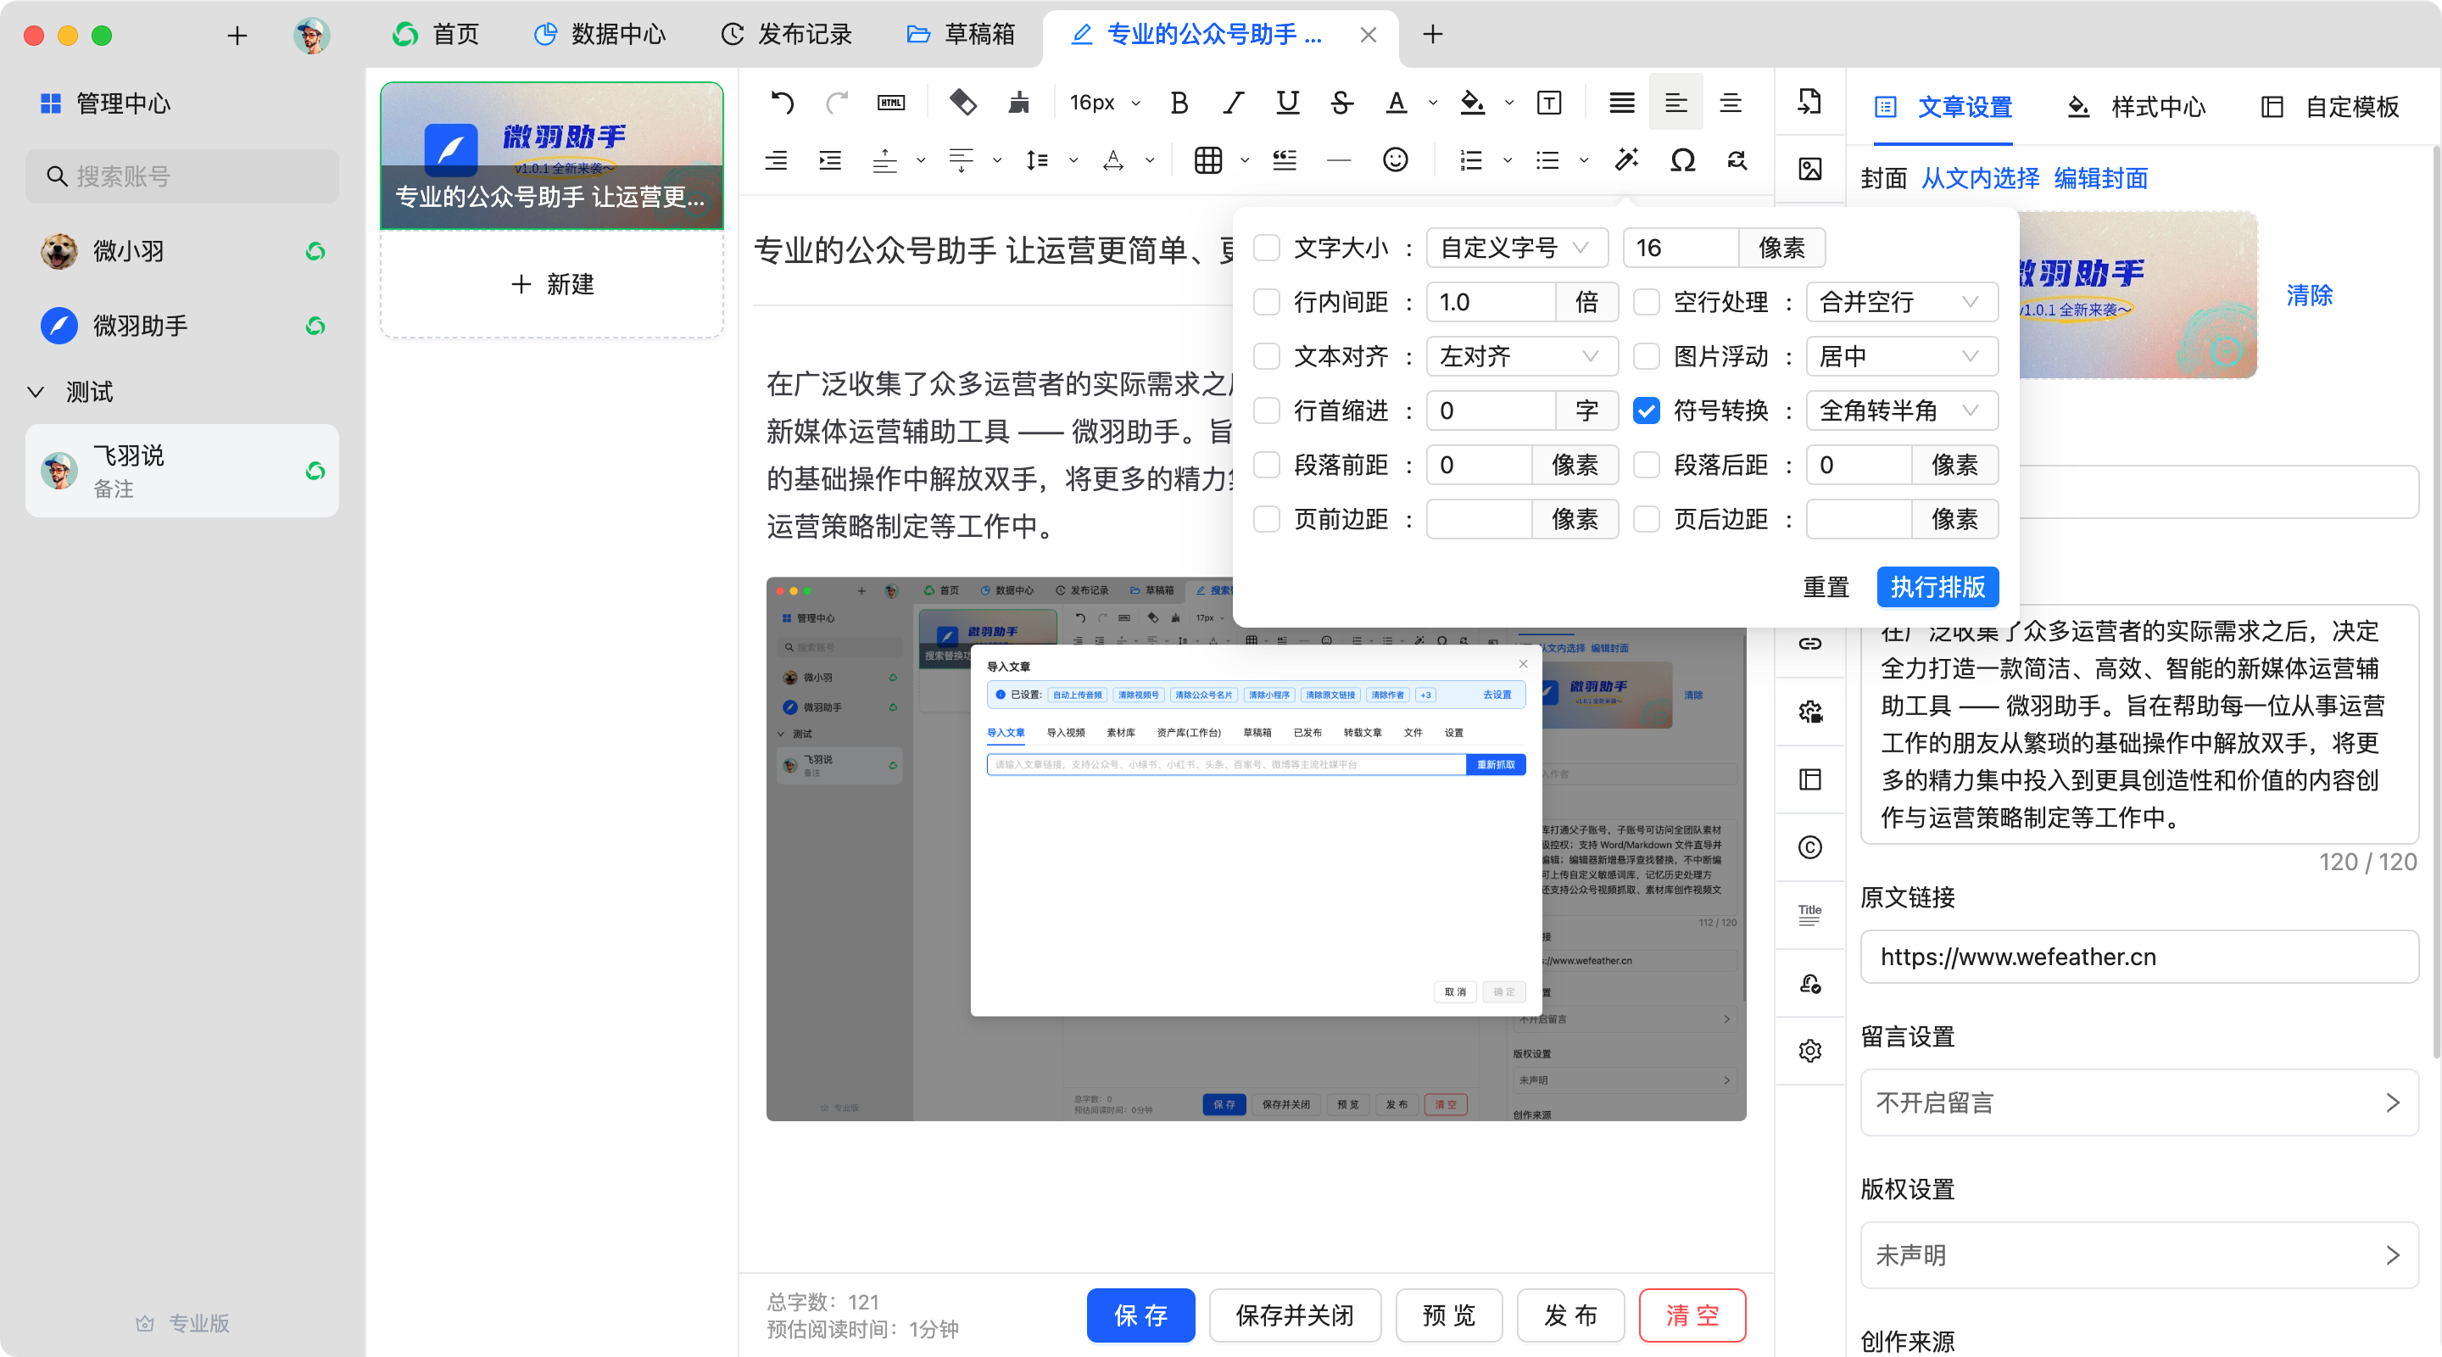The width and height of the screenshot is (2442, 1357).
Task: Apply the format painter brush
Action: pos(1018,102)
